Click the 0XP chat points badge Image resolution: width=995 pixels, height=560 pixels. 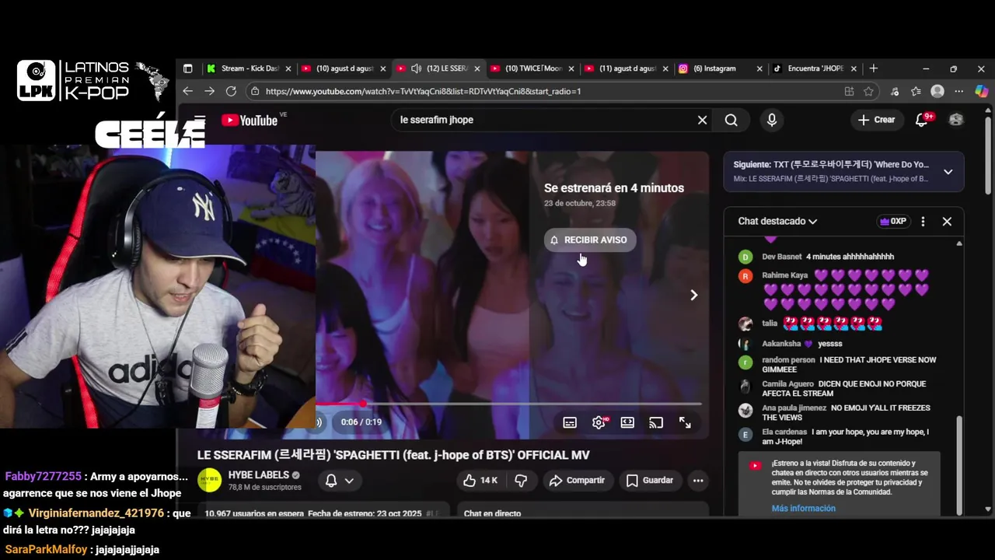click(x=892, y=222)
